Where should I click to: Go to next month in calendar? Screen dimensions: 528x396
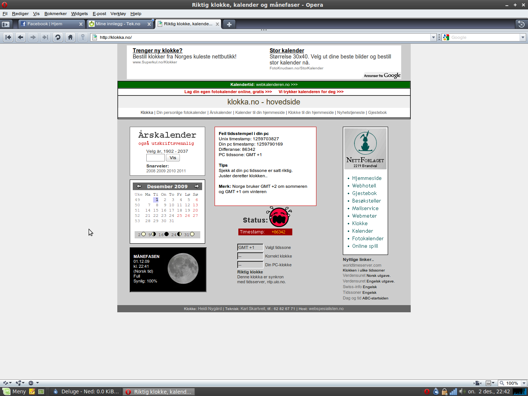(x=196, y=186)
